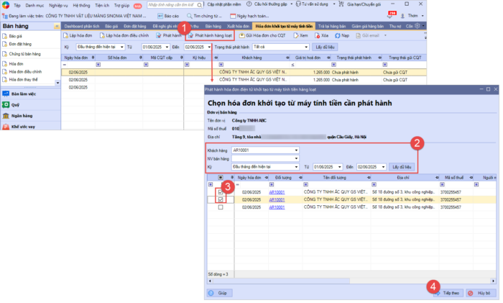Click the Tiếp theo button

click(x=446, y=294)
